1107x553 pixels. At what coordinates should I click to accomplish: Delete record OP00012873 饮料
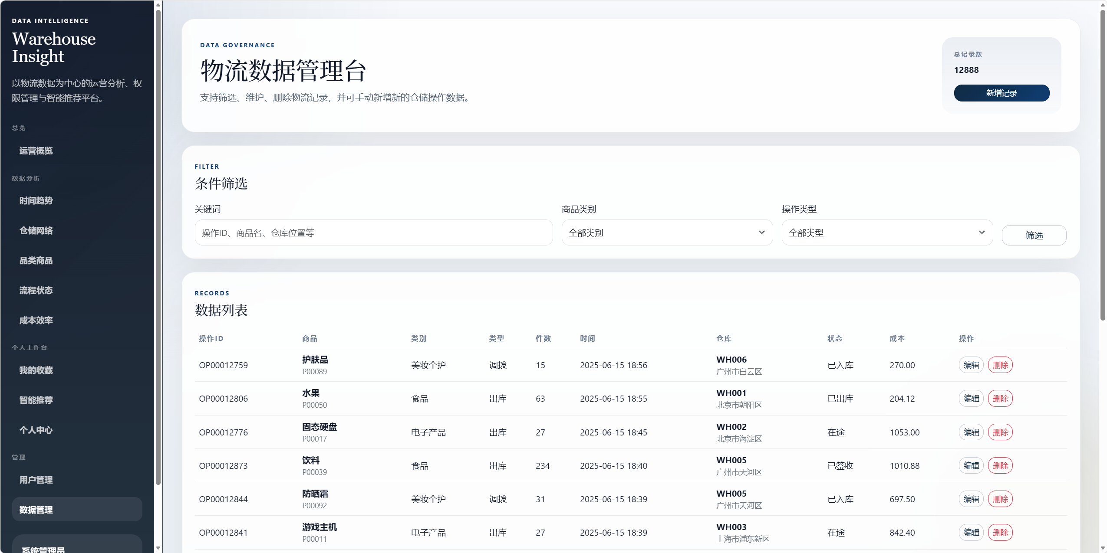pyautogui.click(x=1000, y=465)
